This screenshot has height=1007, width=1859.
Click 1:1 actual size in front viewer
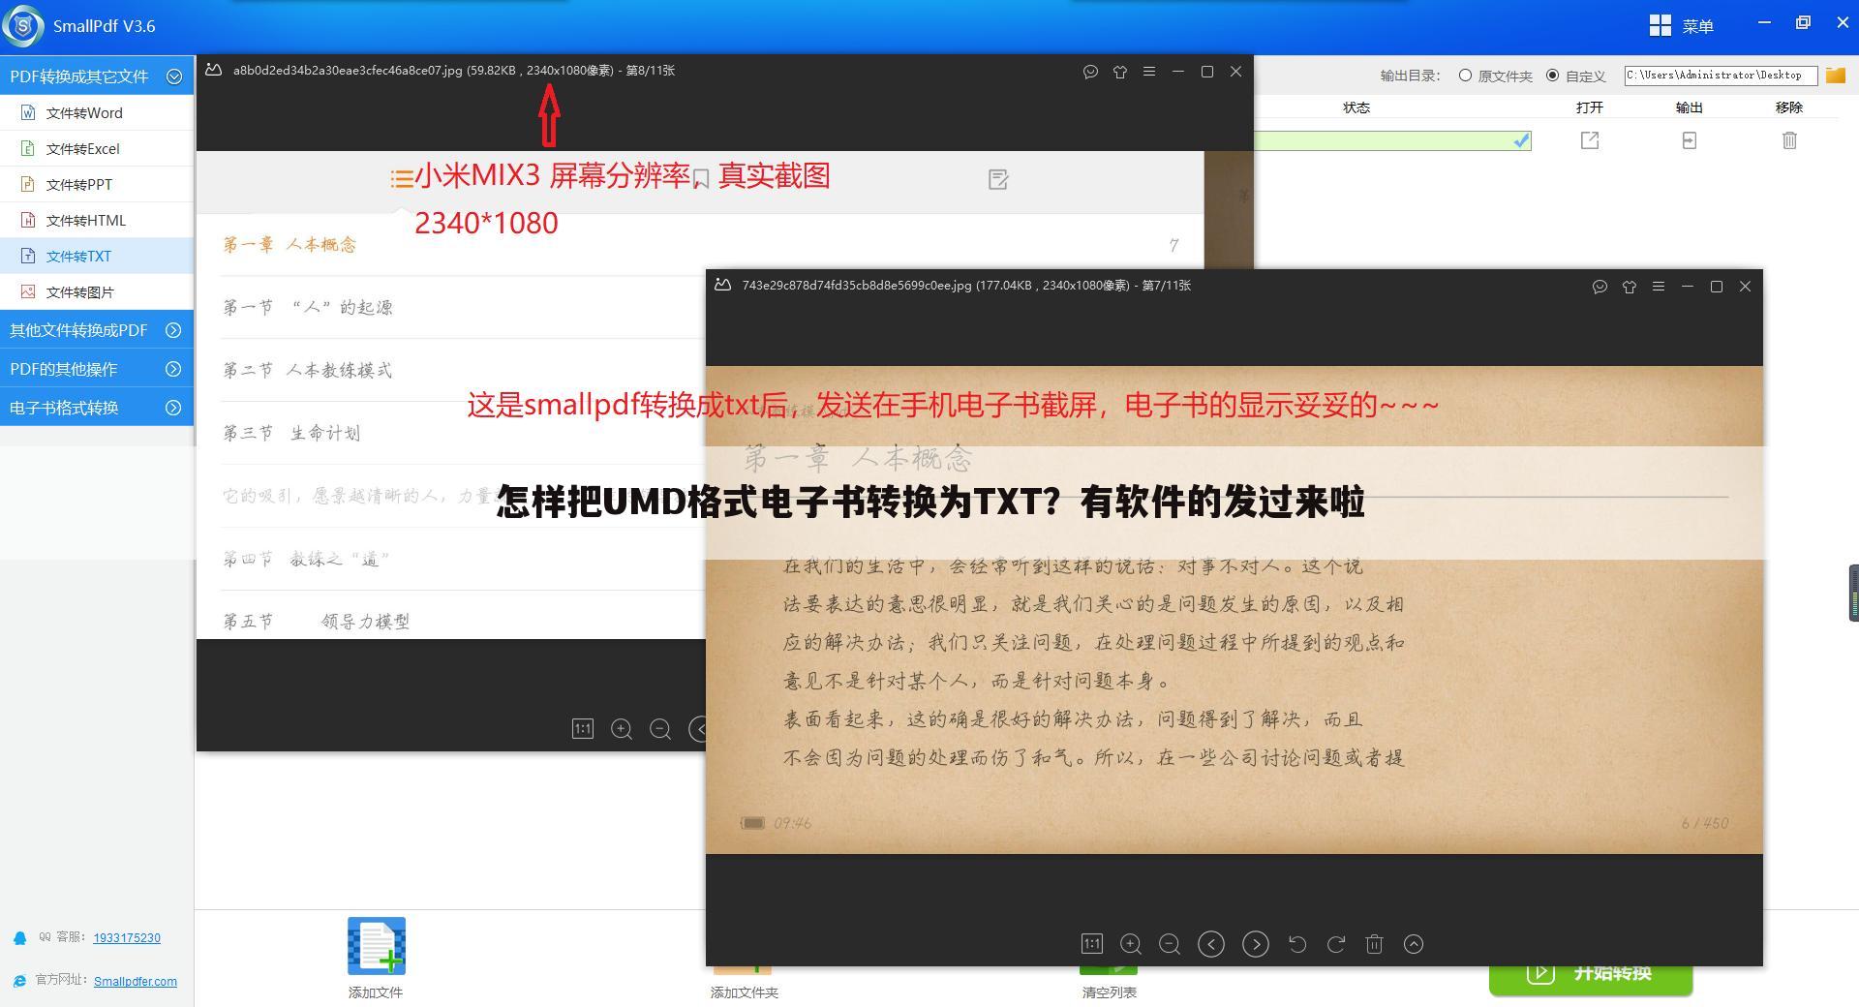[x=1091, y=943]
